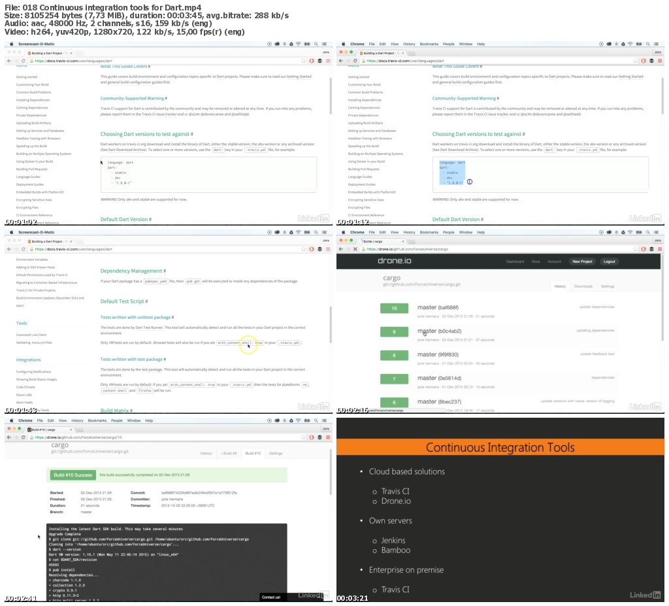This screenshot has width=669, height=606.
Task: Open build 8 badge in drone.io frame
Action: point(394,355)
